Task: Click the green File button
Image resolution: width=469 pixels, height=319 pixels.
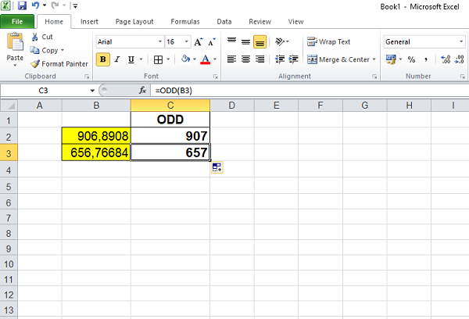Action: point(17,22)
